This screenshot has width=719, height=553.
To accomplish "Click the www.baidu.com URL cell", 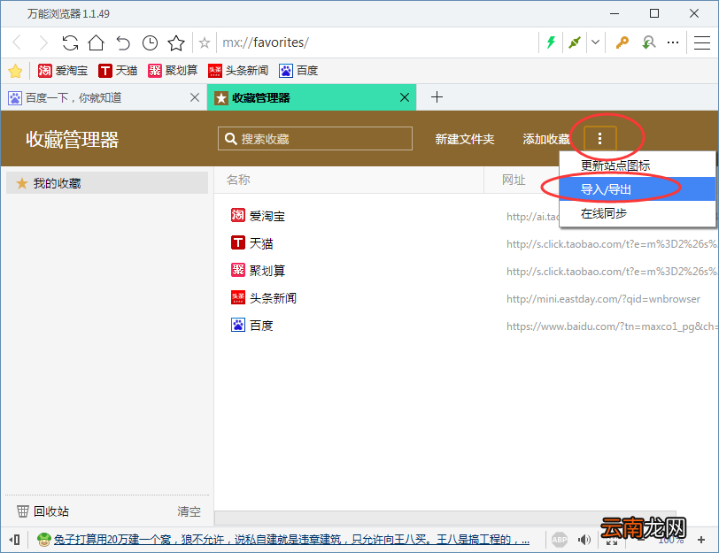I will tap(612, 326).
